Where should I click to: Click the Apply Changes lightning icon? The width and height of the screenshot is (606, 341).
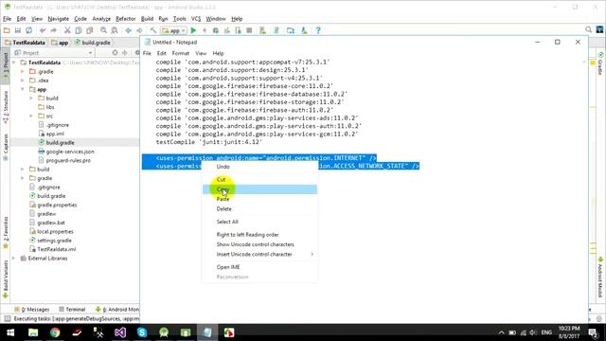click(205, 30)
